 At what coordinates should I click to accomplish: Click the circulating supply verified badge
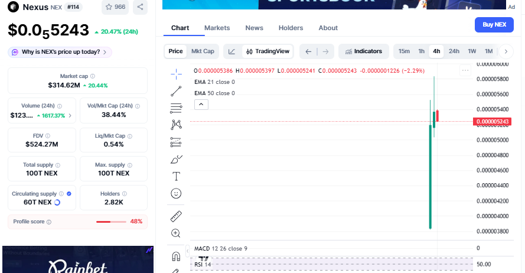coord(69,194)
